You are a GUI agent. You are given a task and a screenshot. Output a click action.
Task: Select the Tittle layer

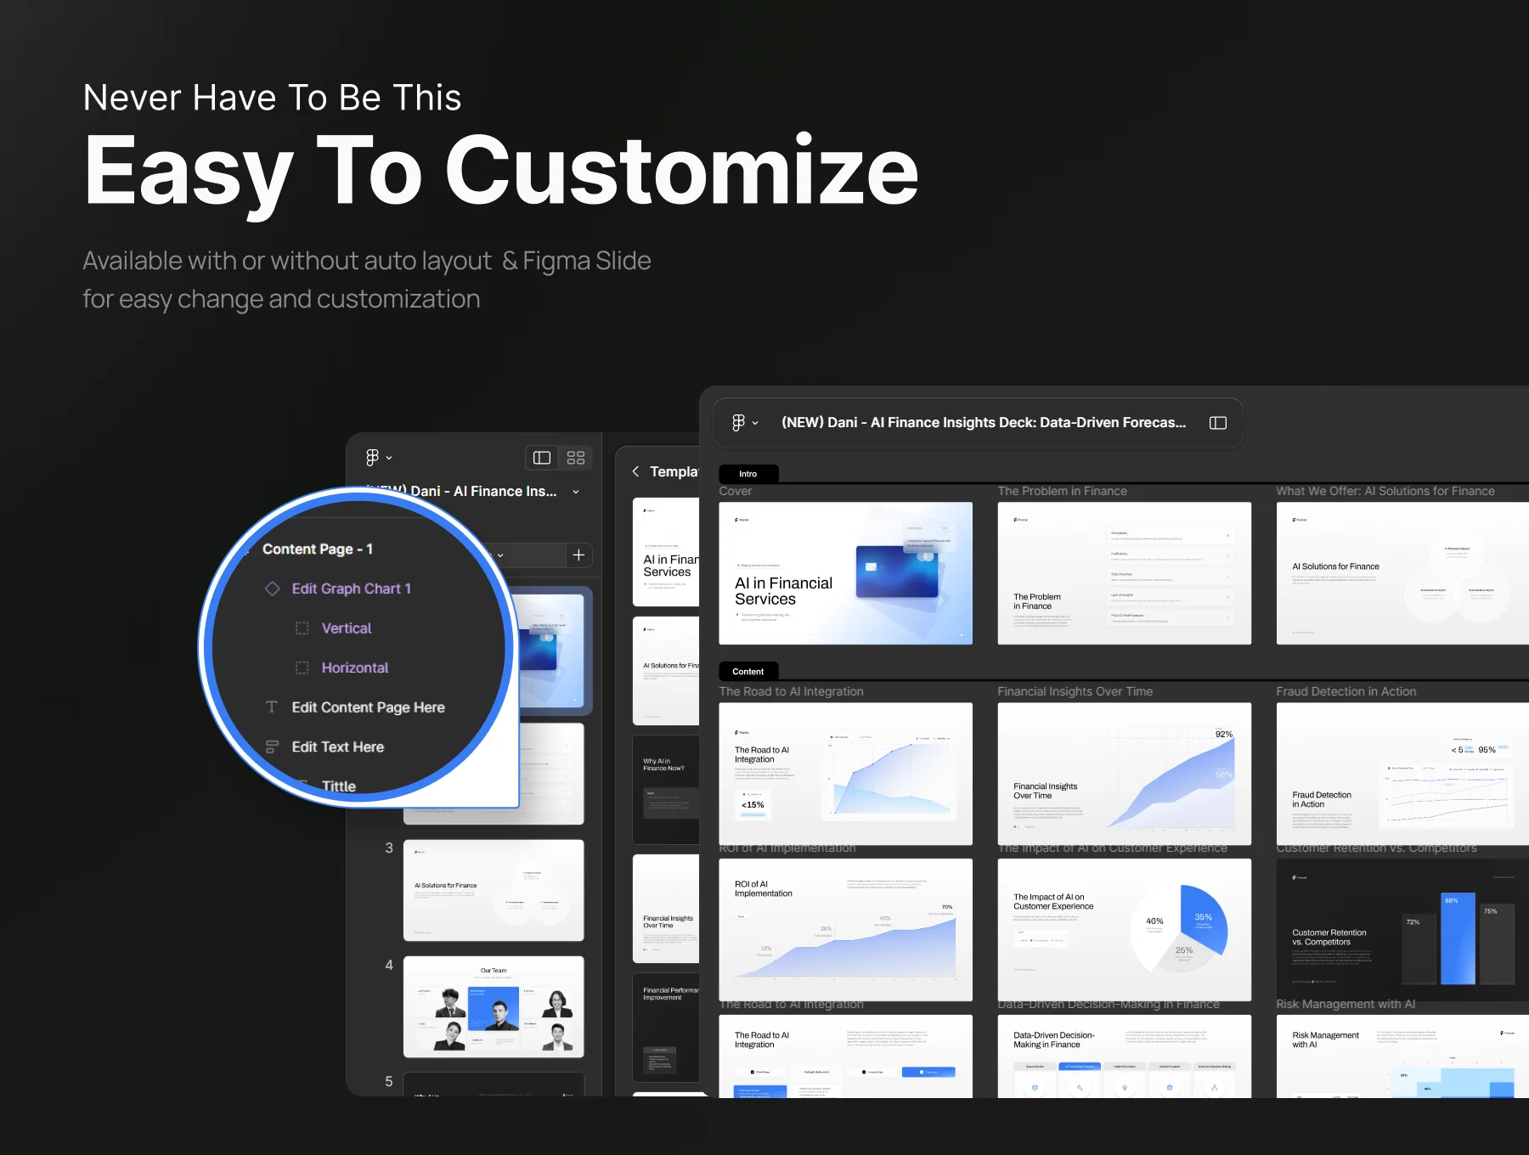pos(339,786)
